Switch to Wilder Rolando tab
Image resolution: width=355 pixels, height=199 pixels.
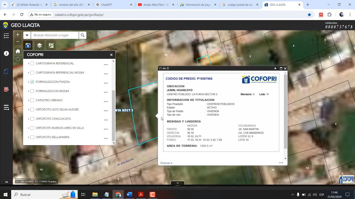pos(29,5)
